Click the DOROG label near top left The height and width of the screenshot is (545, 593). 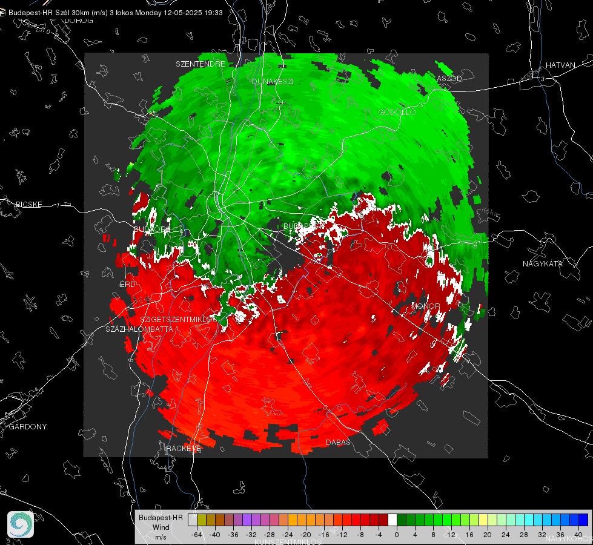(79, 21)
